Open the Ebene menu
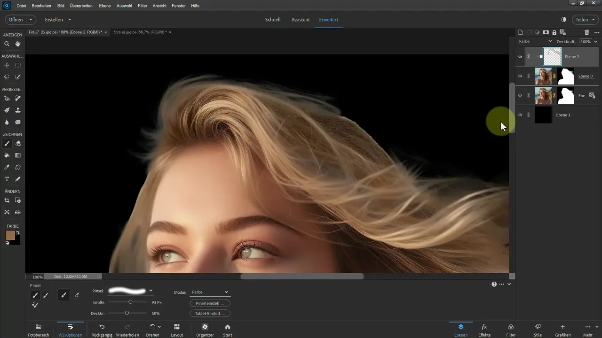Image resolution: width=602 pixels, height=338 pixels. [x=104, y=6]
